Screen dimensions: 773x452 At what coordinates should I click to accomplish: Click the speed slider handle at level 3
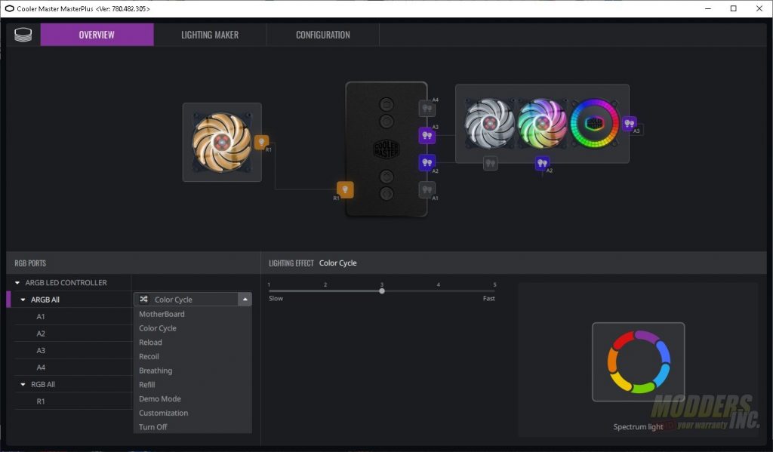click(x=382, y=291)
